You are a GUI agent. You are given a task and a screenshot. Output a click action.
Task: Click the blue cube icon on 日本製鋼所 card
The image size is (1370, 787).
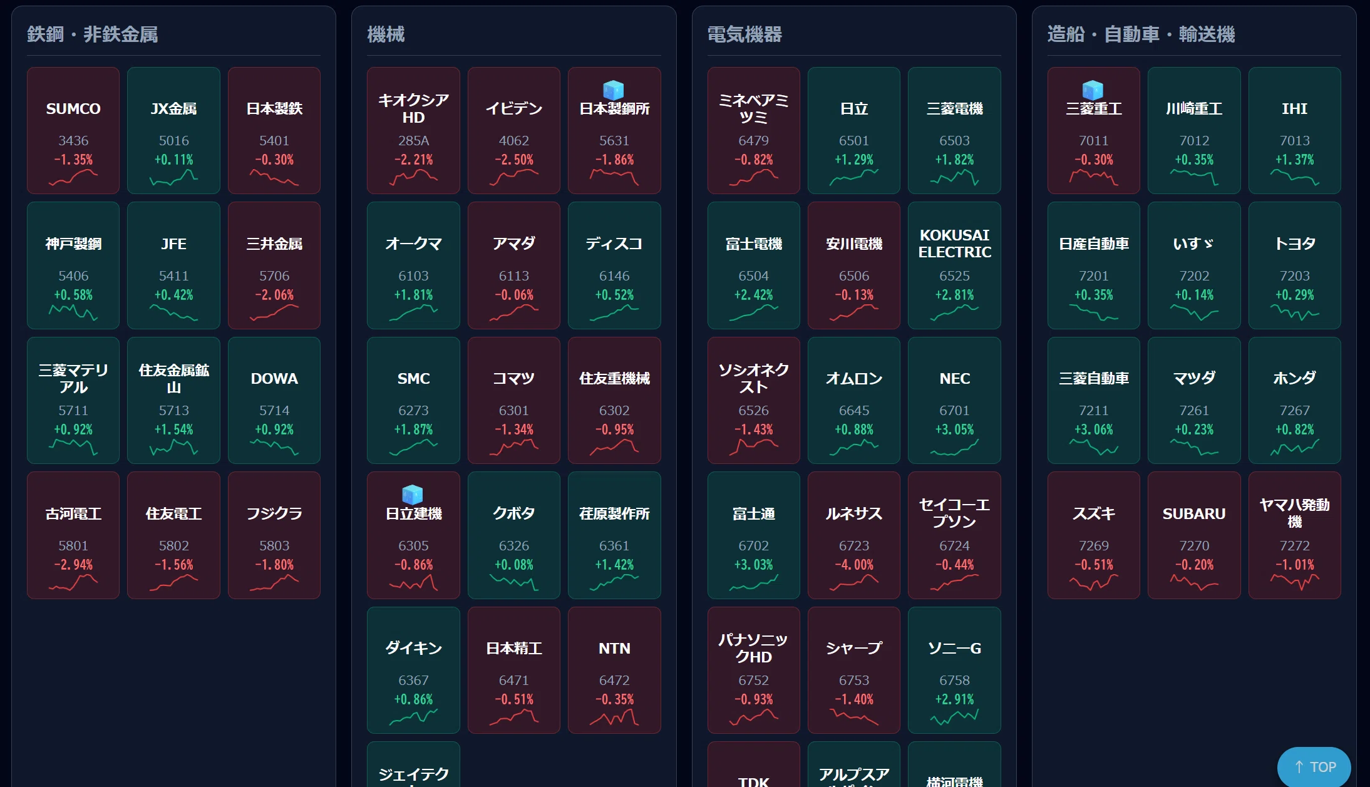pyautogui.click(x=614, y=90)
